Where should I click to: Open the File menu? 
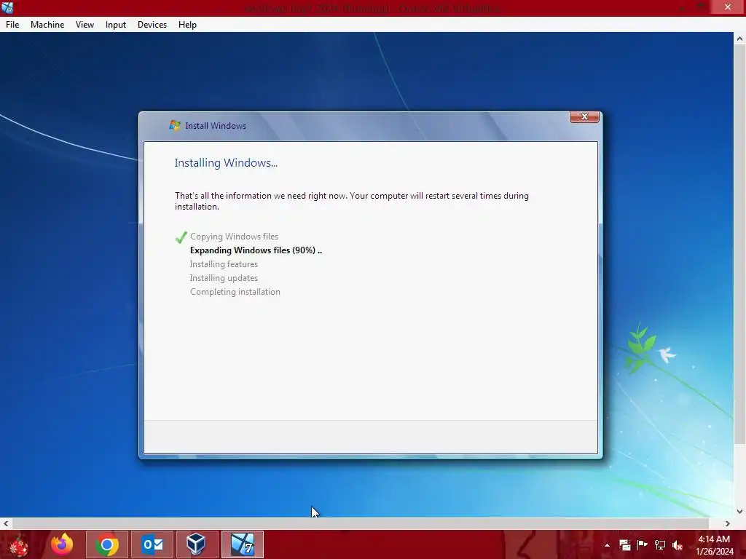coord(12,25)
